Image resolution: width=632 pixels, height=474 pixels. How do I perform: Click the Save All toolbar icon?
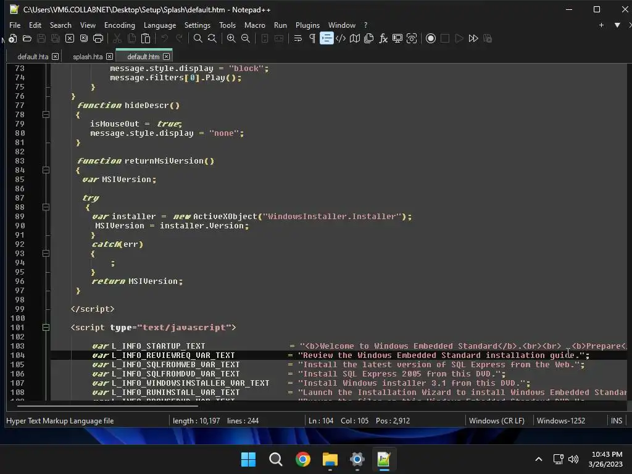point(55,38)
